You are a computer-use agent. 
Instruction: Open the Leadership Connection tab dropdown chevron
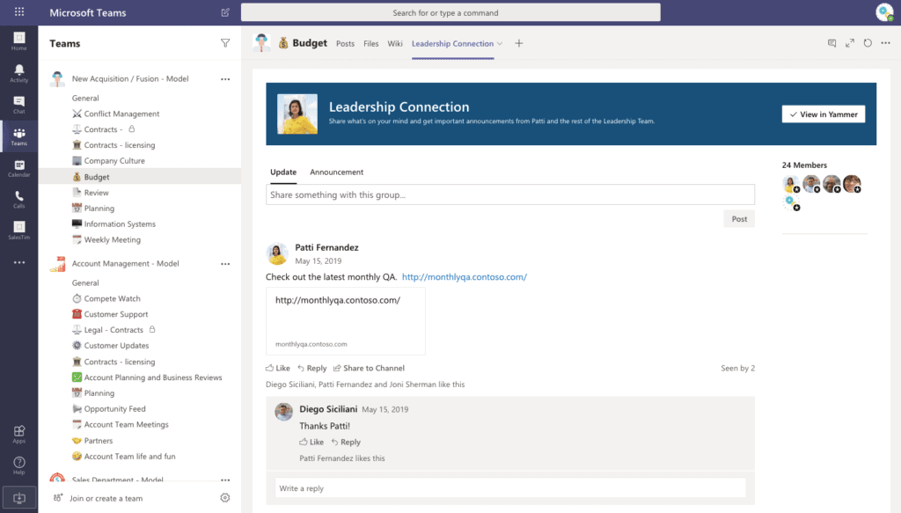500,44
